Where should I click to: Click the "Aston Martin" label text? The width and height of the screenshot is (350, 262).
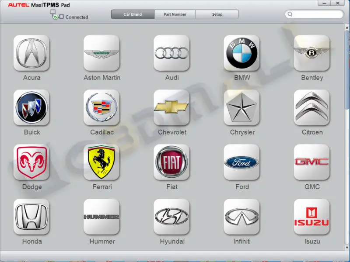[x=102, y=78]
